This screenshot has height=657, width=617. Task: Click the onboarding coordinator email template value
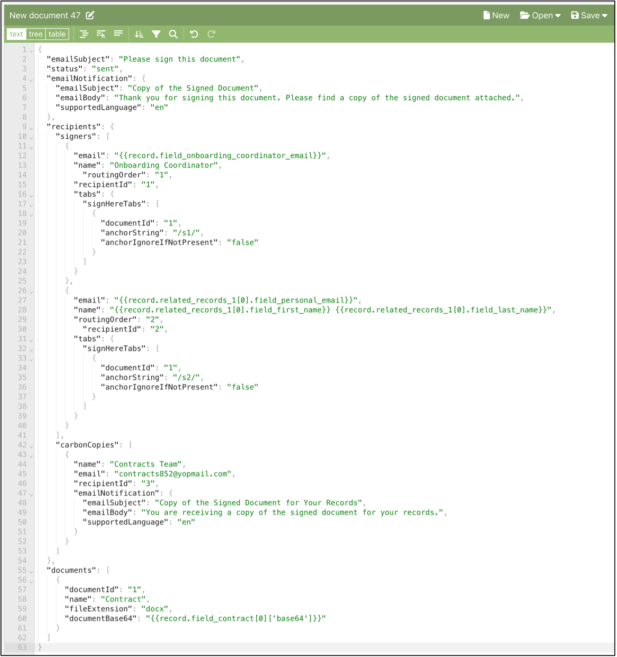click(x=220, y=156)
